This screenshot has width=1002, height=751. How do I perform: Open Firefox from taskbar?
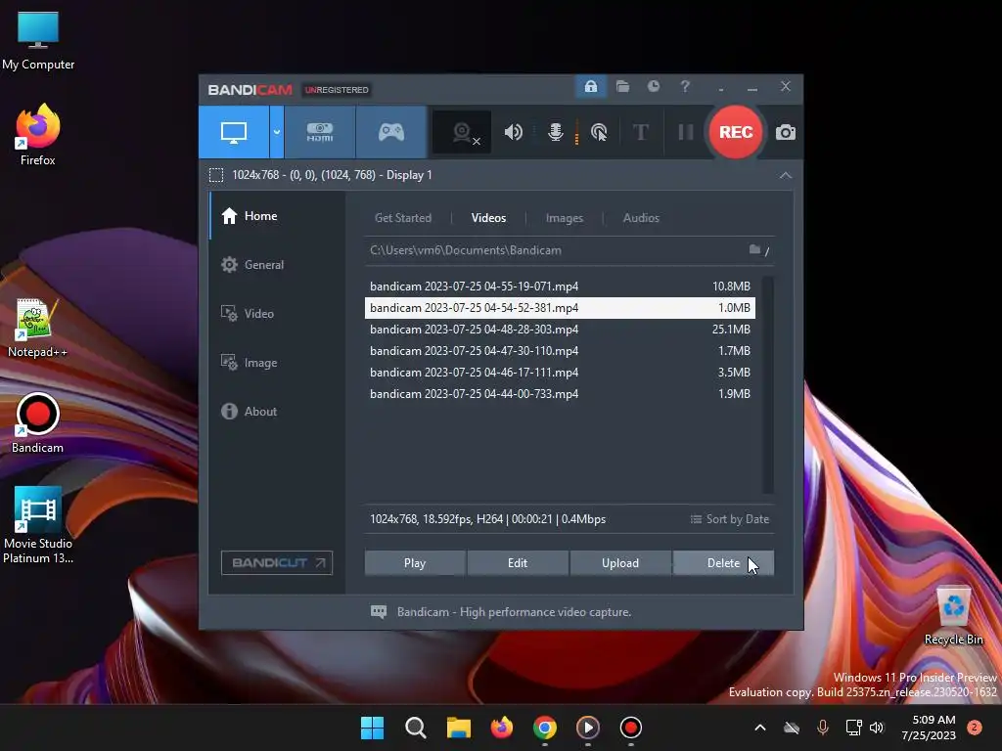(502, 728)
